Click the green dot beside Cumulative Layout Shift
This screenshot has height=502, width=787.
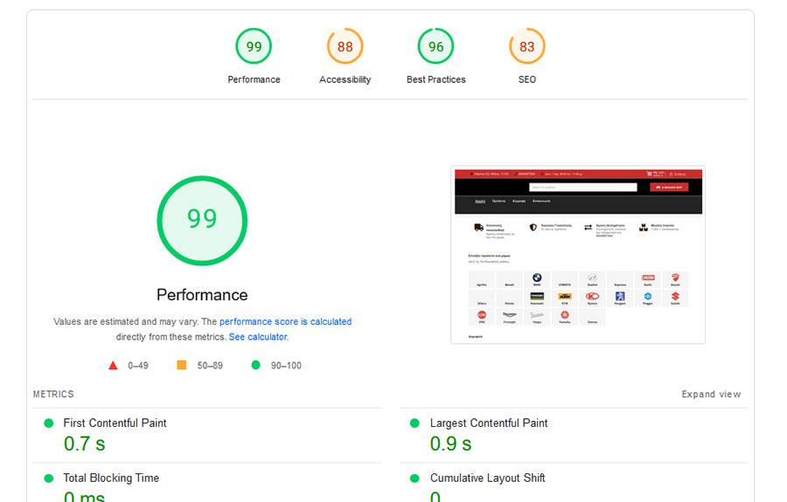click(414, 478)
